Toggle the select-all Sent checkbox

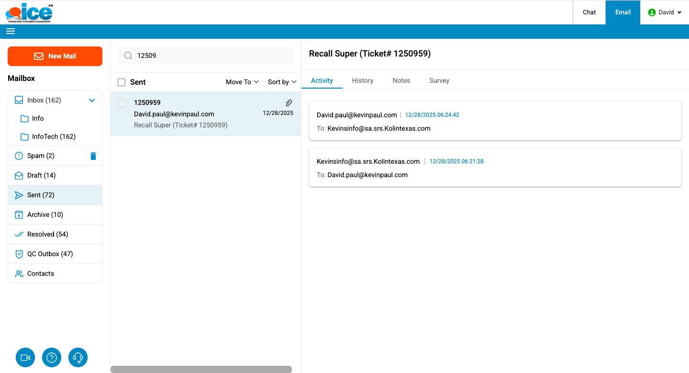click(122, 82)
